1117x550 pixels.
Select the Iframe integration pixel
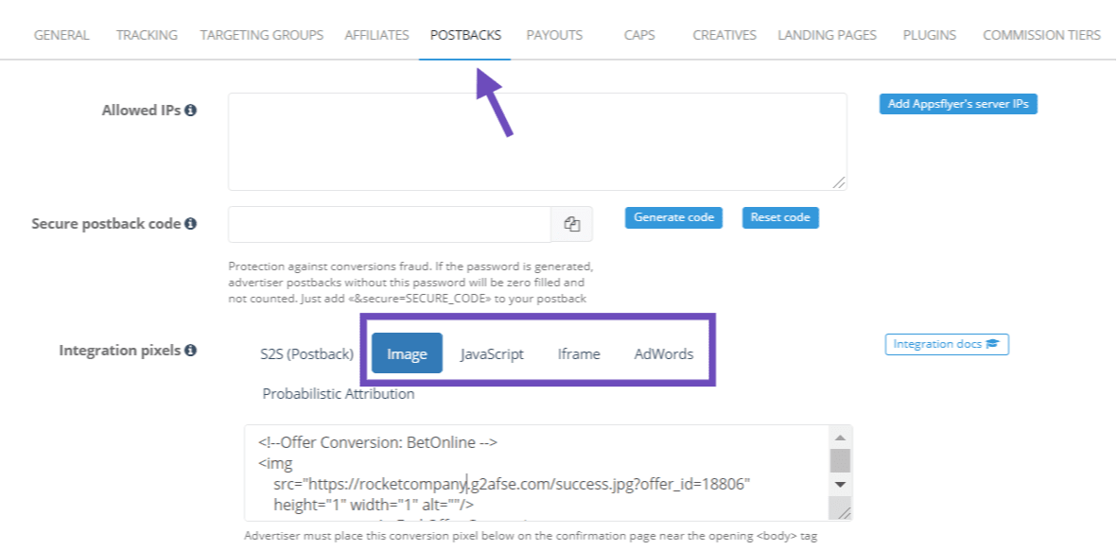point(578,353)
